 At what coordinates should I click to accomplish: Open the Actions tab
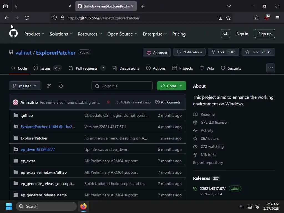point(156,68)
